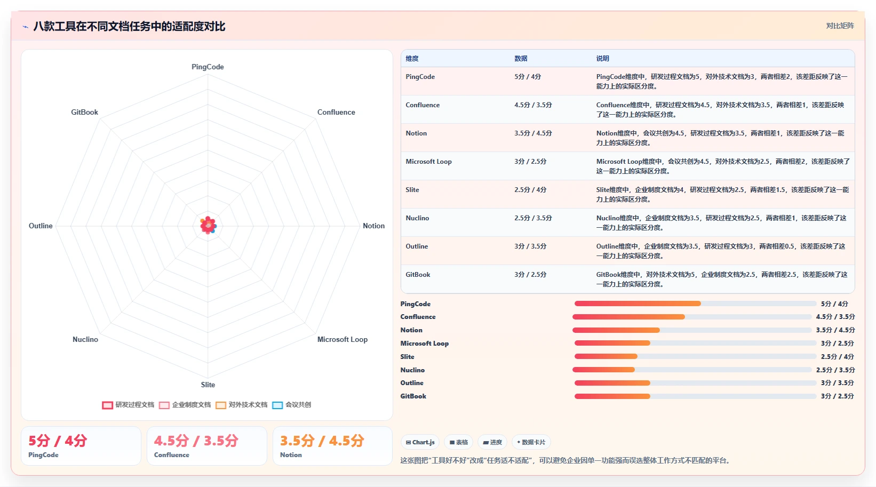Image resolution: width=876 pixels, height=487 pixels.
Task: Click the 3分 / 3.5分 value in the Outline table row
Action: point(530,246)
